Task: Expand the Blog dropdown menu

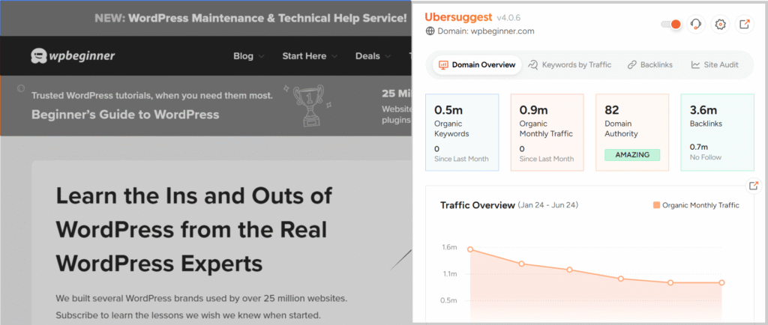Action: coord(248,56)
